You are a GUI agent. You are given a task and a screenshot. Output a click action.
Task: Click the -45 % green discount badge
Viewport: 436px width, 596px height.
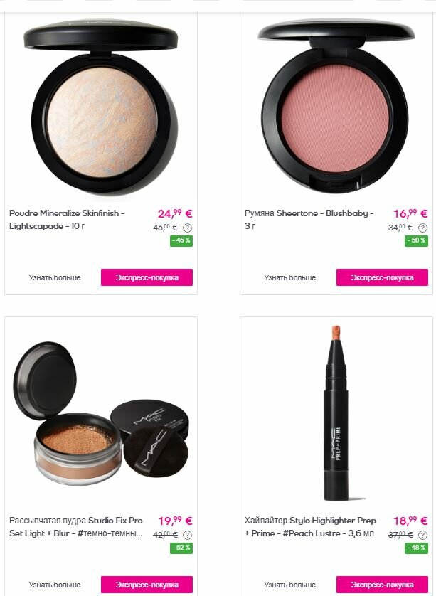(181, 240)
